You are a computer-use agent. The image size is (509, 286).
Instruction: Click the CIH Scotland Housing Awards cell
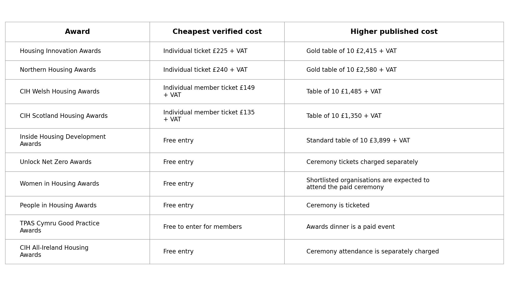click(x=77, y=116)
